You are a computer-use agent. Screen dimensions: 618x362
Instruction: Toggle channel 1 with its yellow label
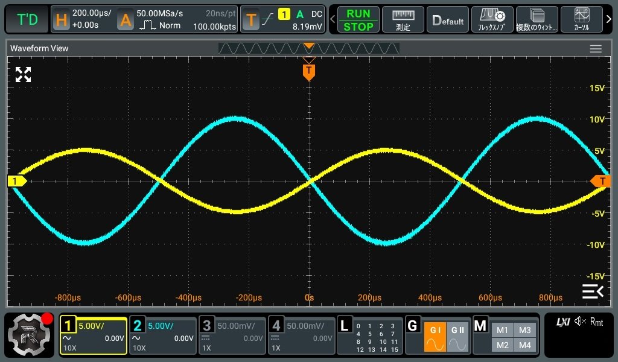tap(68, 325)
